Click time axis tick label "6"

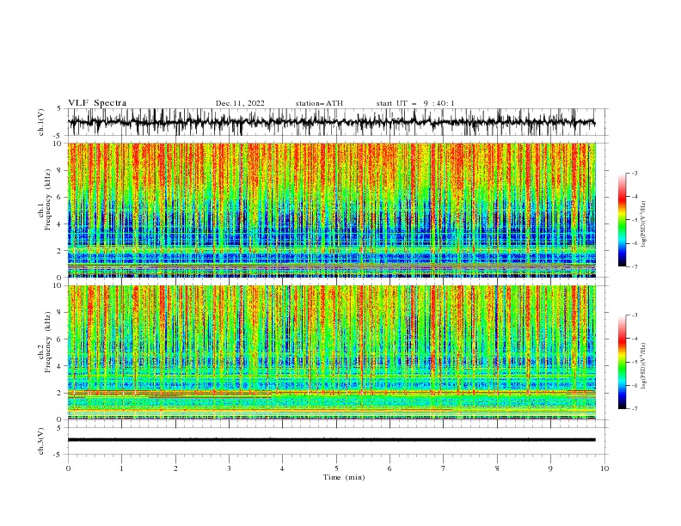[390, 468]
